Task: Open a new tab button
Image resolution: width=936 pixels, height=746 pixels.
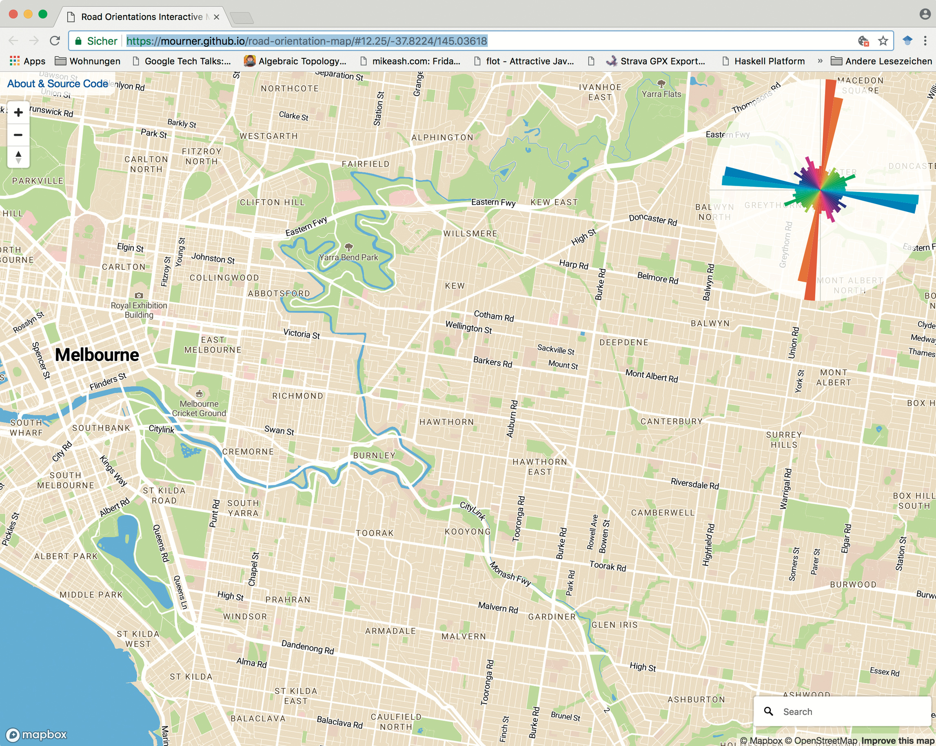Action: (x=242, y=18)
